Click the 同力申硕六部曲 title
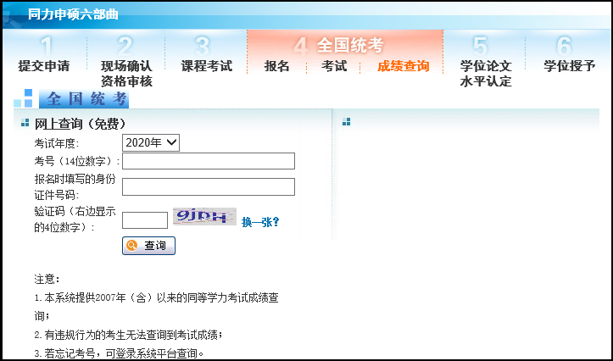Image resolution: width=613 pixels, height=361 pixels. coord(73,14)
